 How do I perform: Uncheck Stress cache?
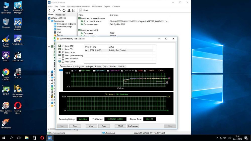63,52
